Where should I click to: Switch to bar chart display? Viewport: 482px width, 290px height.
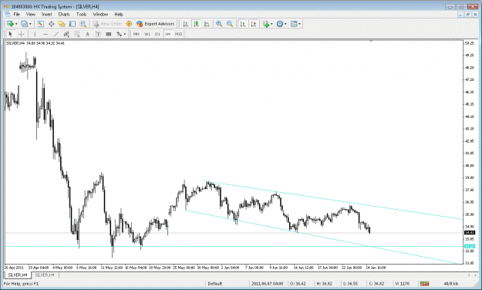(185, 24)
